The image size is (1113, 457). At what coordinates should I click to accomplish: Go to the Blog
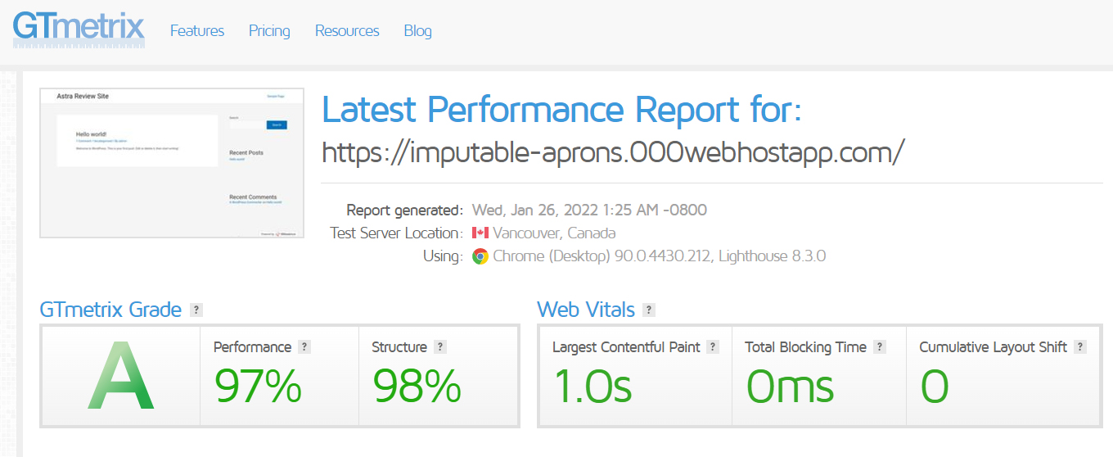tap(417, 31)
